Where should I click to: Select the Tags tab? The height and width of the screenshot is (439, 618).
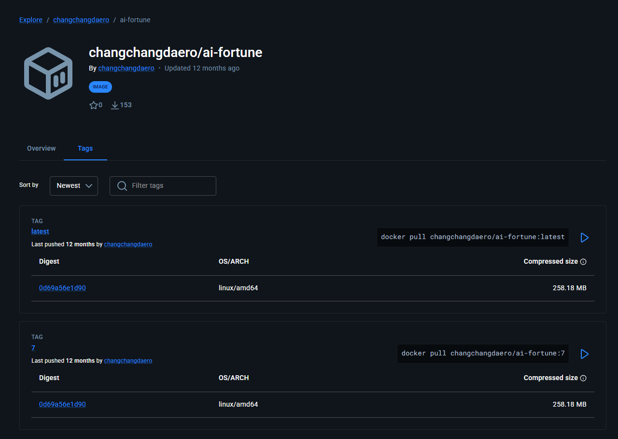click(x=85, y=148)
